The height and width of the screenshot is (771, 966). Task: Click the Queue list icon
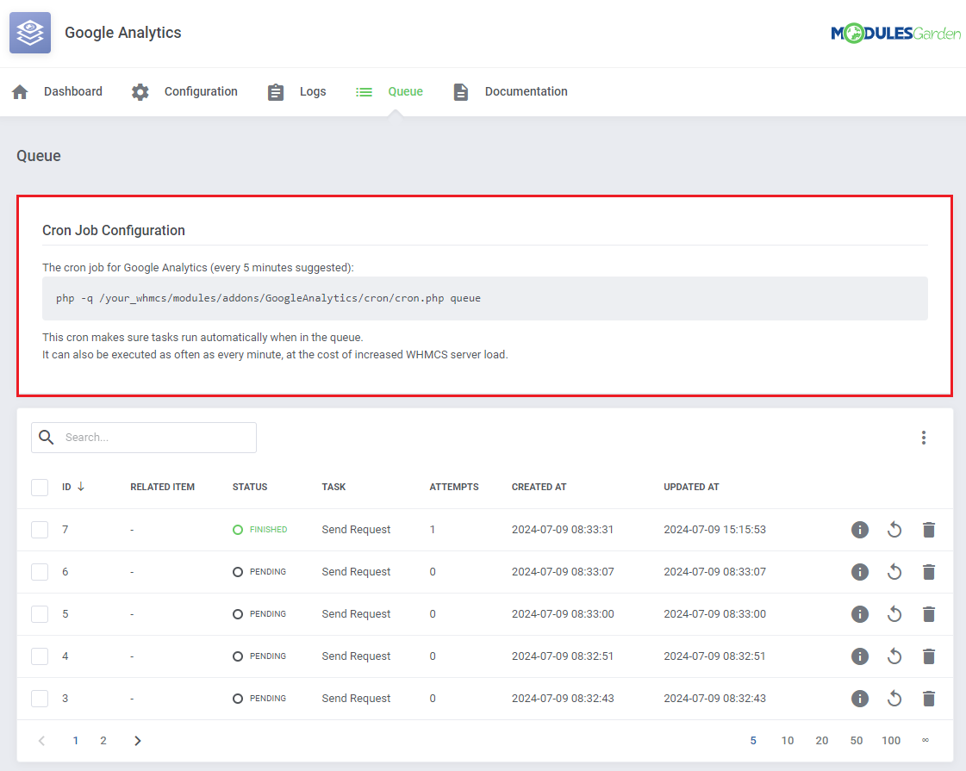click(365, 92)
